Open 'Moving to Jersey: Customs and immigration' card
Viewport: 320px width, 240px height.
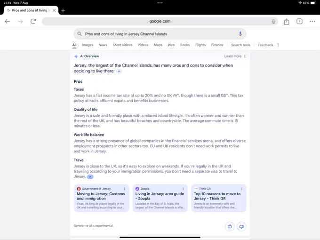click(x=102, y=198)
